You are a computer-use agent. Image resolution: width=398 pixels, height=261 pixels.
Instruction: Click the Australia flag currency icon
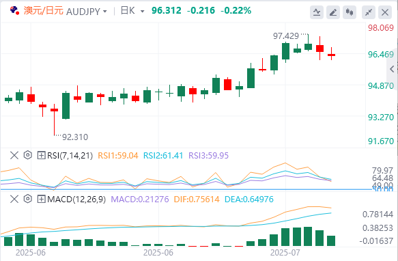(x=14, y=10)
